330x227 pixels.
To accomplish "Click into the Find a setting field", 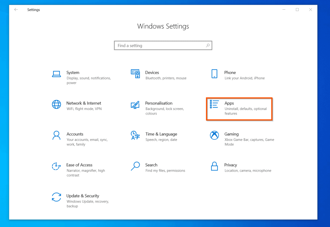I will click(x=163, y=45).
